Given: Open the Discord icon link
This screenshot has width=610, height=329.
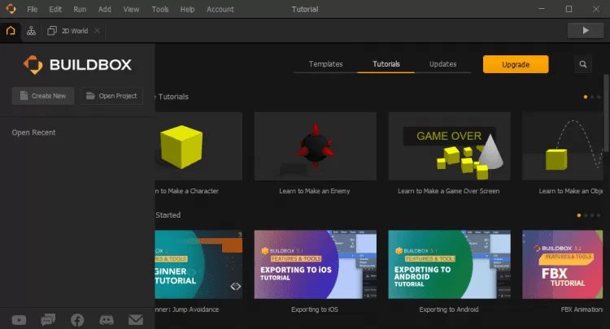Looking at the screenshot, I should pyautogui.click(x=106, y=320).
